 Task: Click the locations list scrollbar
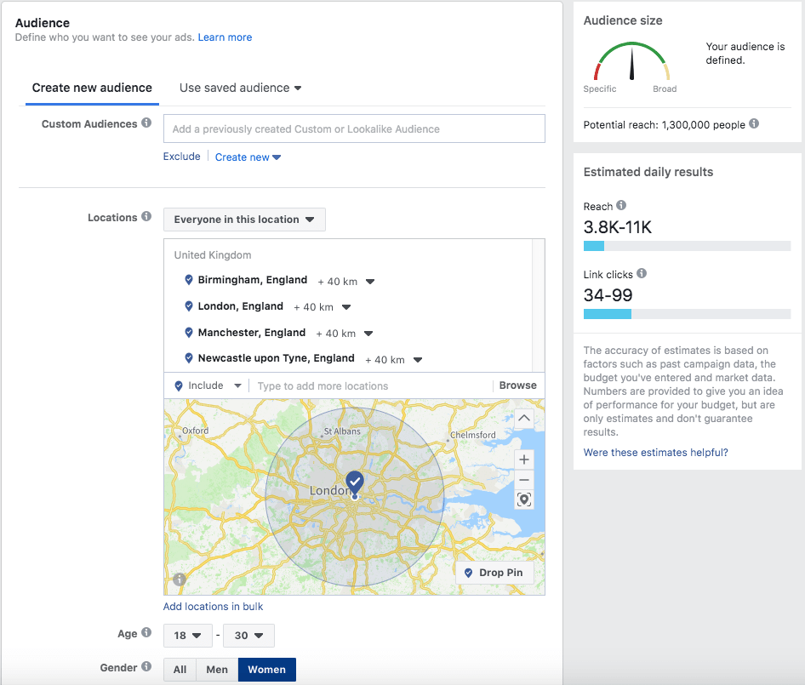[538, 305]
